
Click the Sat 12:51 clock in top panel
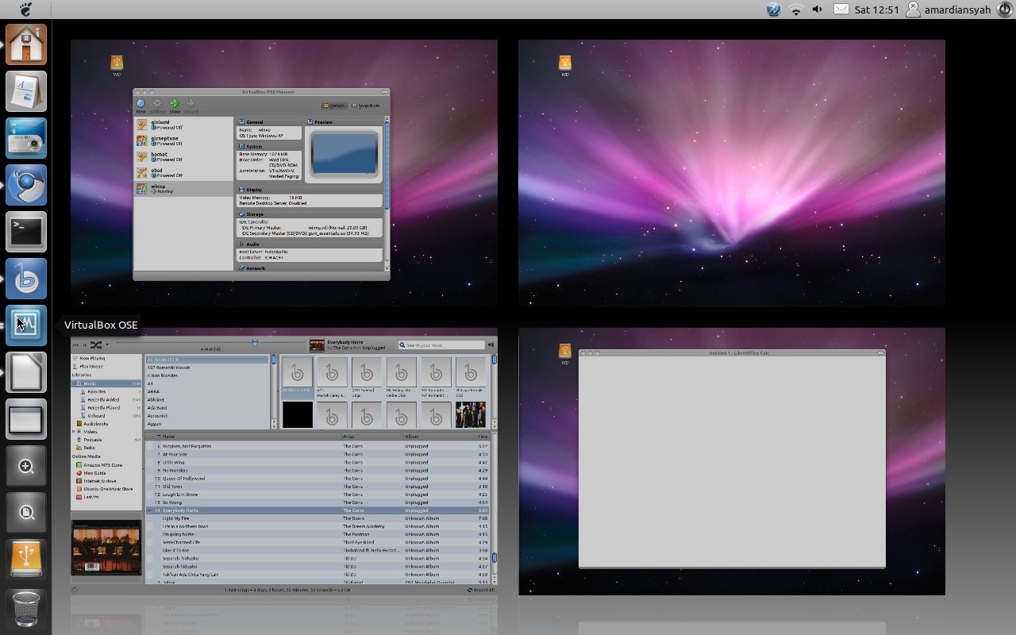tap(876, 10)
